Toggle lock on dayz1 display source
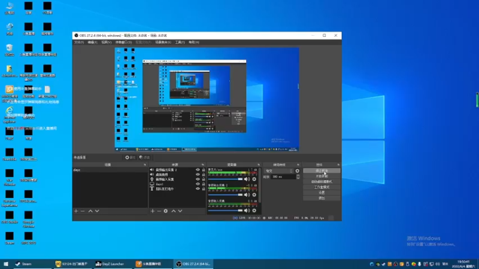The image size is (479, 269). coord(204,184)
